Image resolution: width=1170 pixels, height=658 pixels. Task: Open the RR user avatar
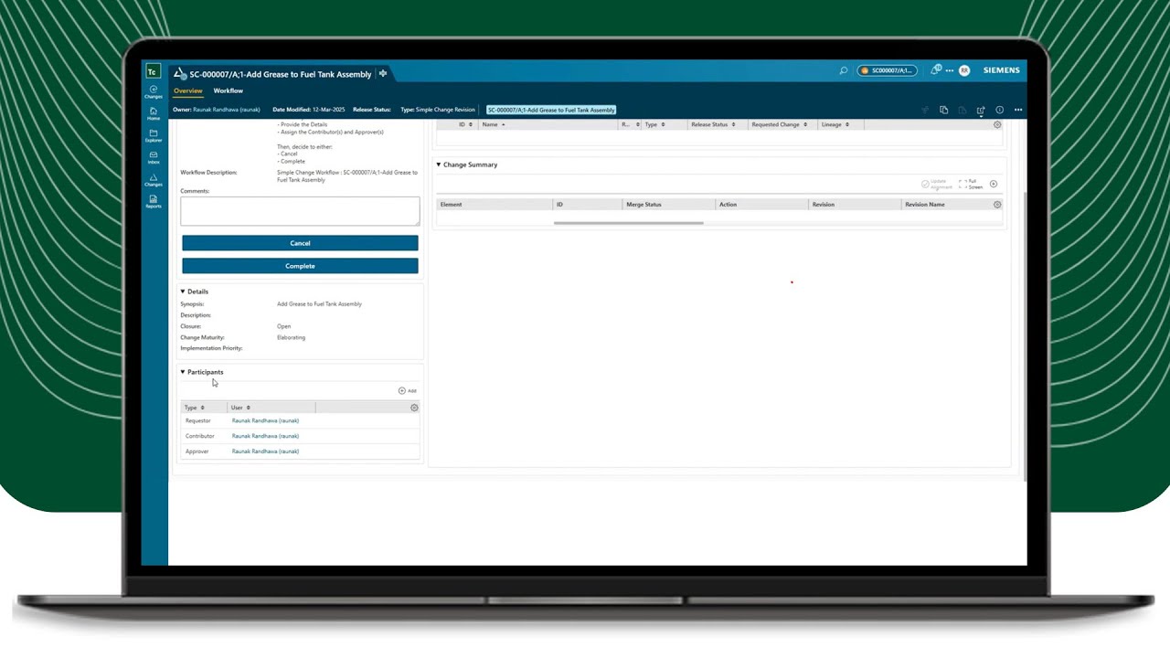pos(964,70)
